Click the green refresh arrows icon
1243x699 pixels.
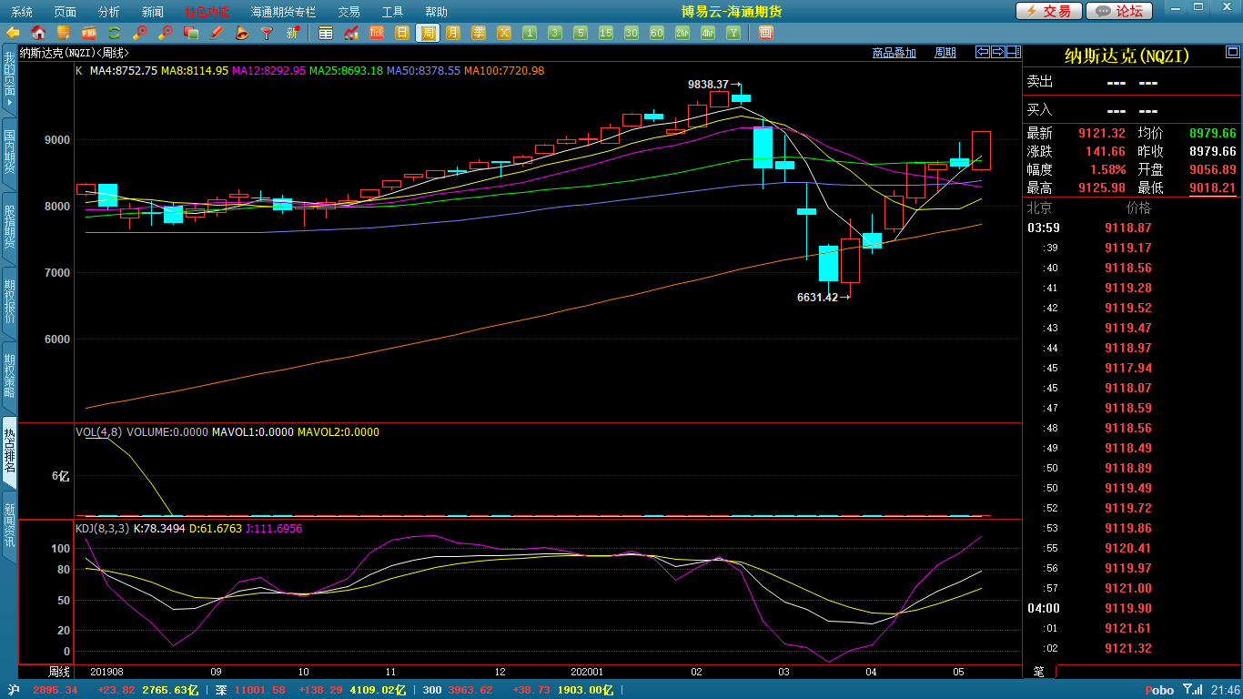coord(115,33)
